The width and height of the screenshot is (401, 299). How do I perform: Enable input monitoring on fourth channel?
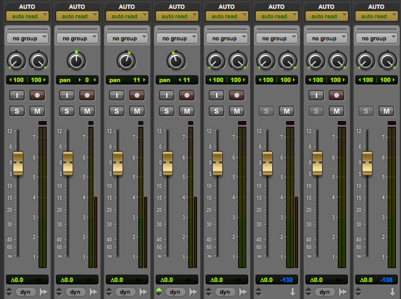coord(167,95)
